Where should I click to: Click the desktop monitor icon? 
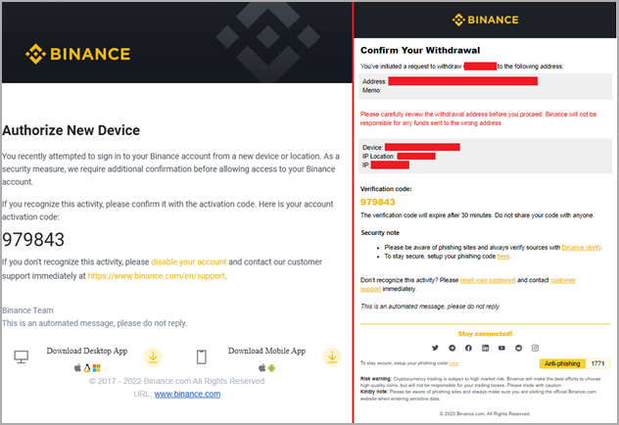22,356
